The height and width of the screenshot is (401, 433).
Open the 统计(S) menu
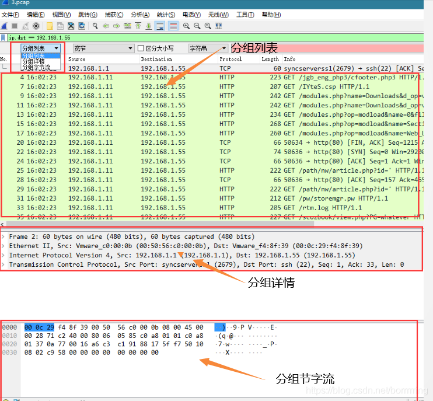coord(166,15)
